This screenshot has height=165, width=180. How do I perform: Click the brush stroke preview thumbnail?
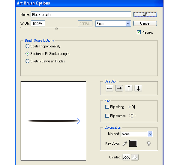53,121
